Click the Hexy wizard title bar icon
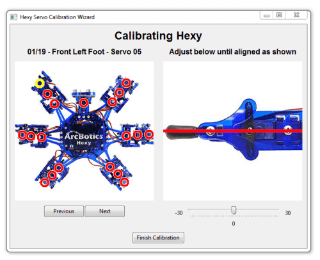The height and width of the screenshot is (260, 320). [13, 17]
